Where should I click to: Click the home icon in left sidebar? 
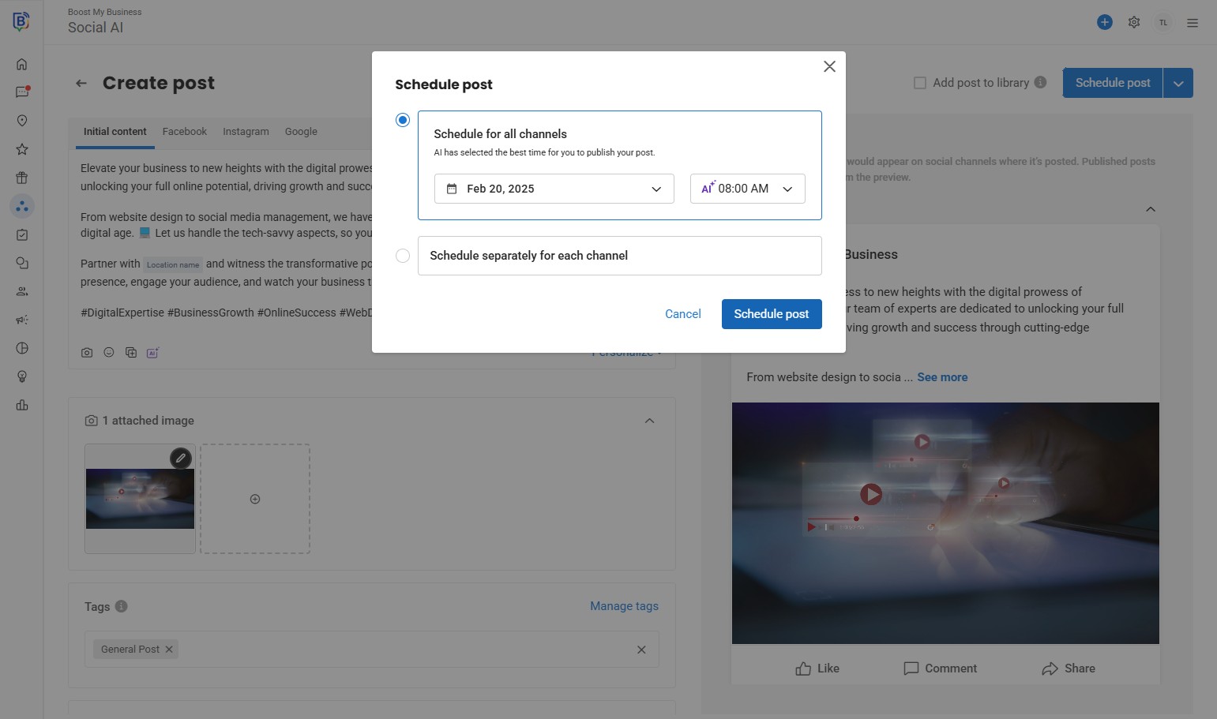click(22, 64)
